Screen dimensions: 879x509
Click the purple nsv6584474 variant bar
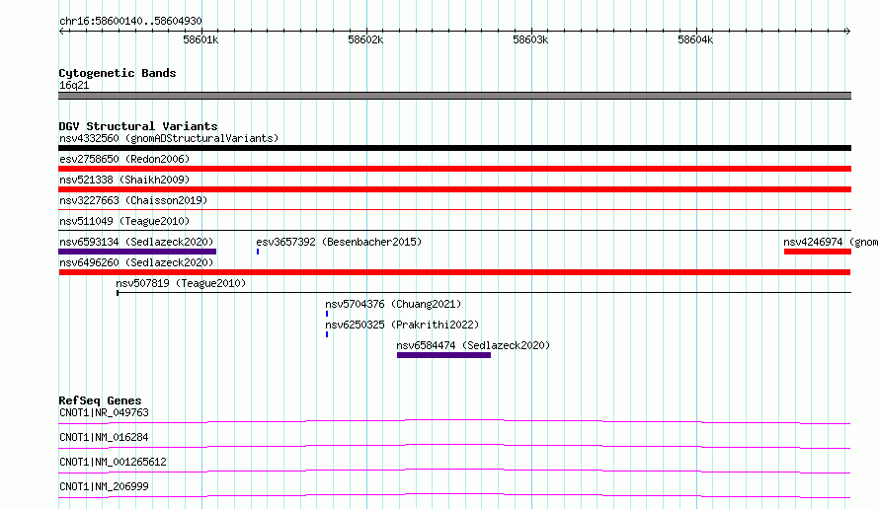[444, 355]
